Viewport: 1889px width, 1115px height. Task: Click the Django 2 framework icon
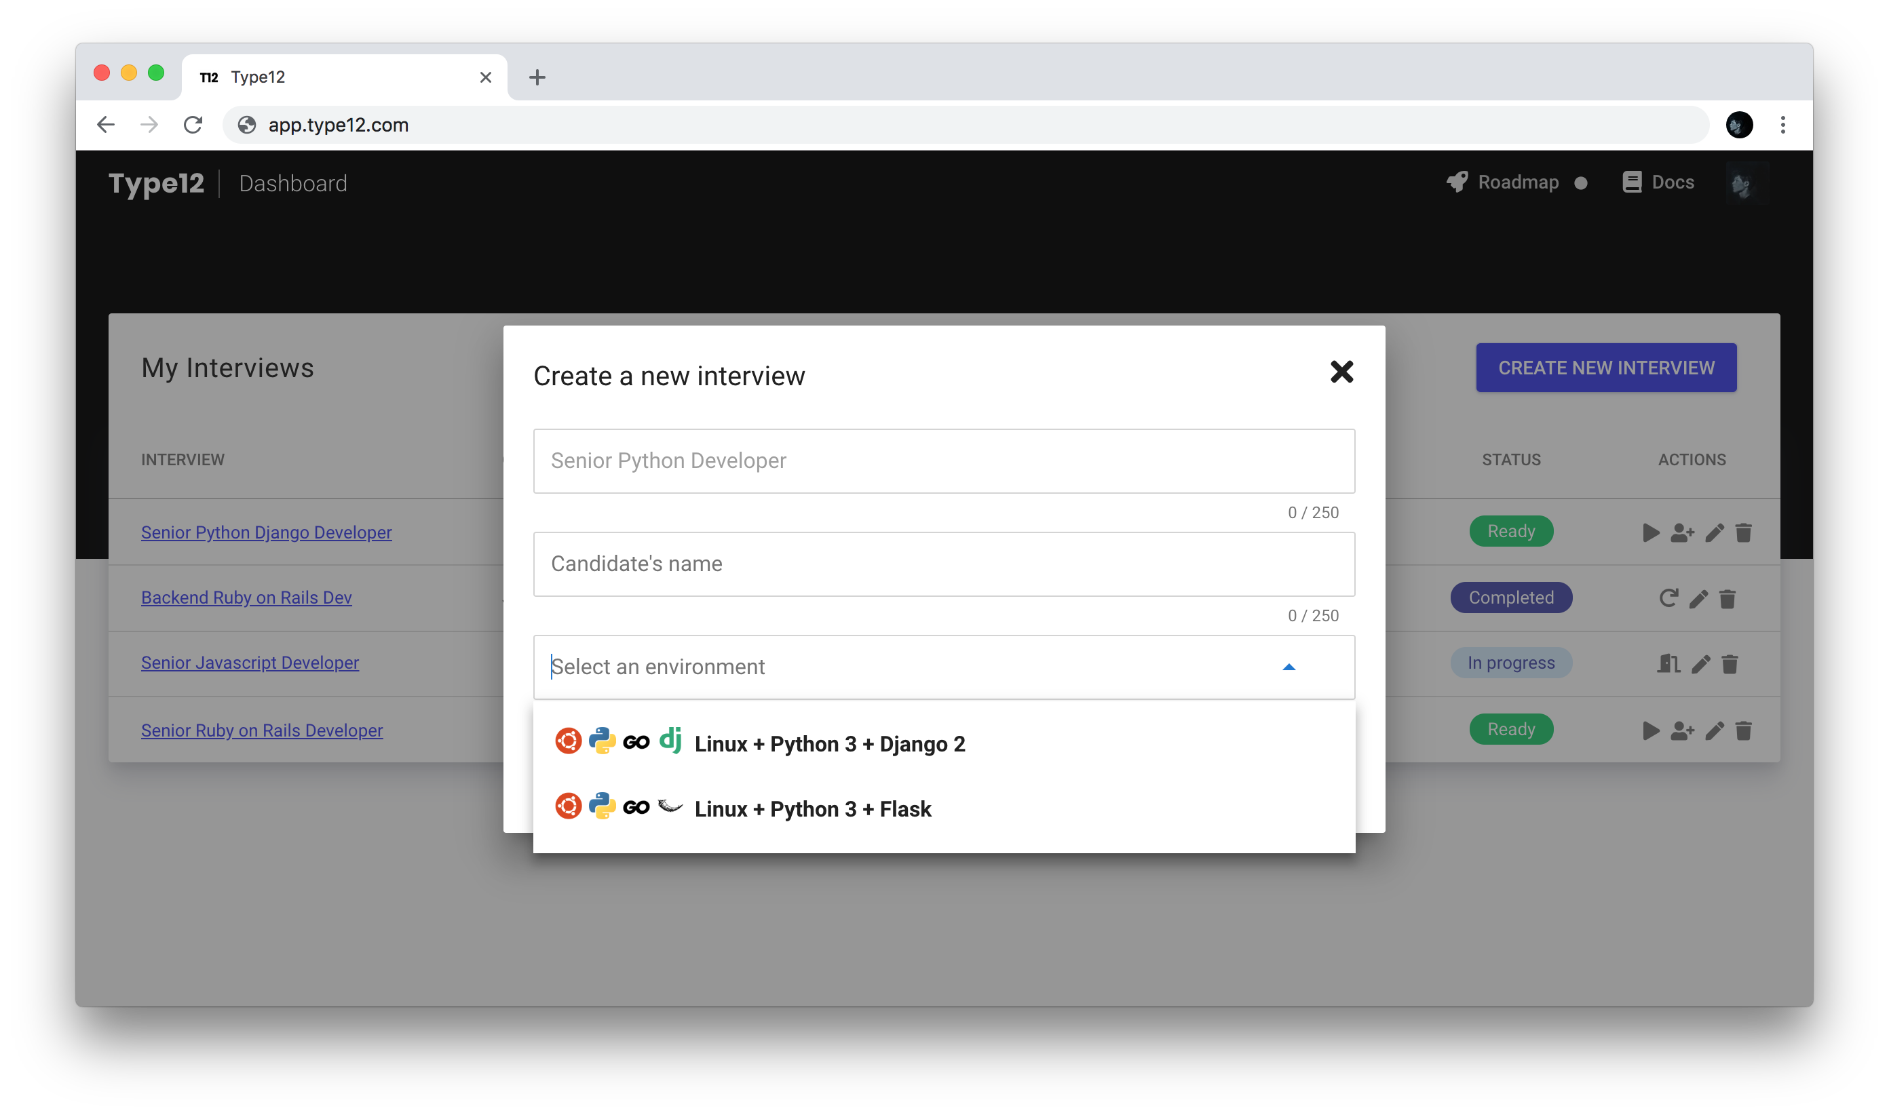click(x=670, y=742)
